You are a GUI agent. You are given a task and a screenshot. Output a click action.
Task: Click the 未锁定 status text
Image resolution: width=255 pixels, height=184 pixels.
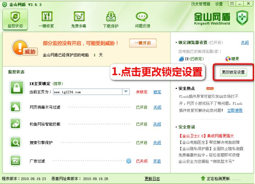pos(142,92)
